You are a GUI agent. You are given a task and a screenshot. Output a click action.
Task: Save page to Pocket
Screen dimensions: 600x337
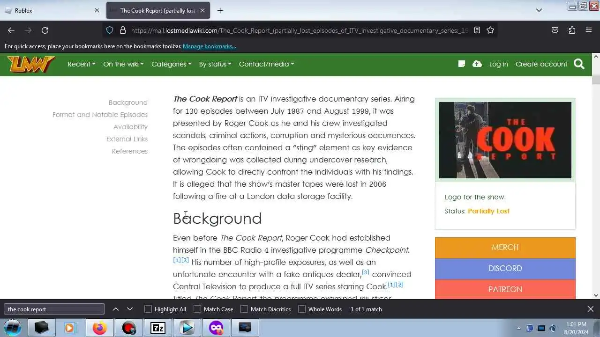pos(555,30)
